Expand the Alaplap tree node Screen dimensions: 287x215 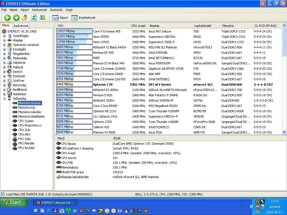[4, 40]
